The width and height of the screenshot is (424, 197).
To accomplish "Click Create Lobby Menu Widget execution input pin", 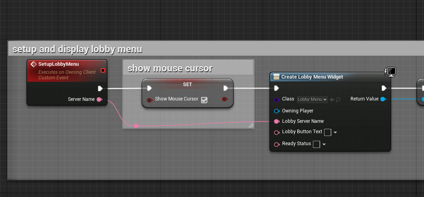I will 277,88.
